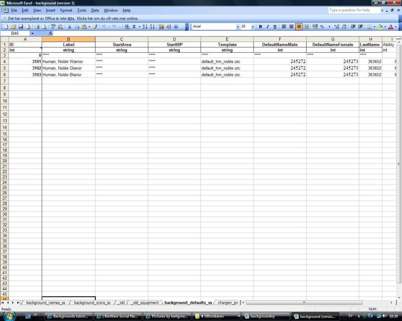Open the Backgrounds tutorial taskbar button

tap(69, 316)
